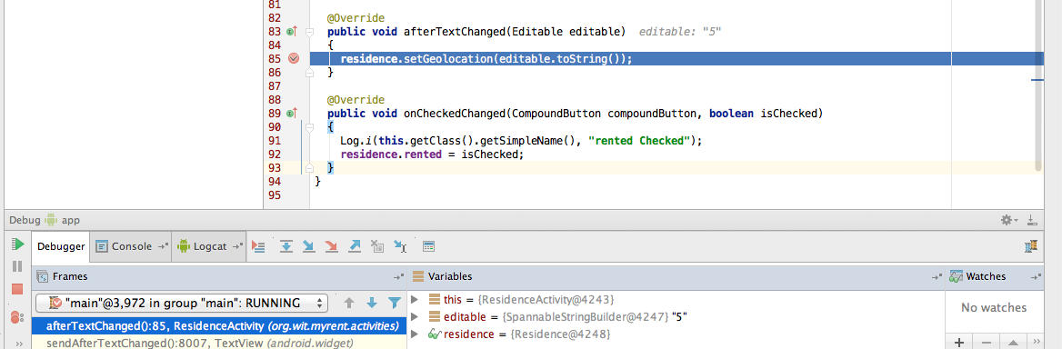1062x349 pixels.
Task: Click the inline hint 'editable: "5"'
Action: click(679, 32)
